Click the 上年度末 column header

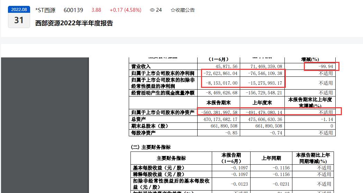click(x=262, y=102)
